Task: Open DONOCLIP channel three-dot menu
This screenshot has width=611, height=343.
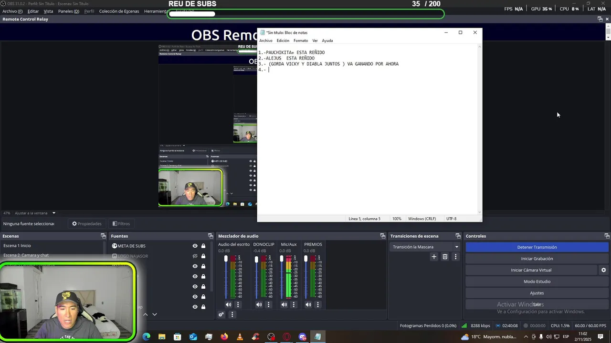Action: pos(268,305)
